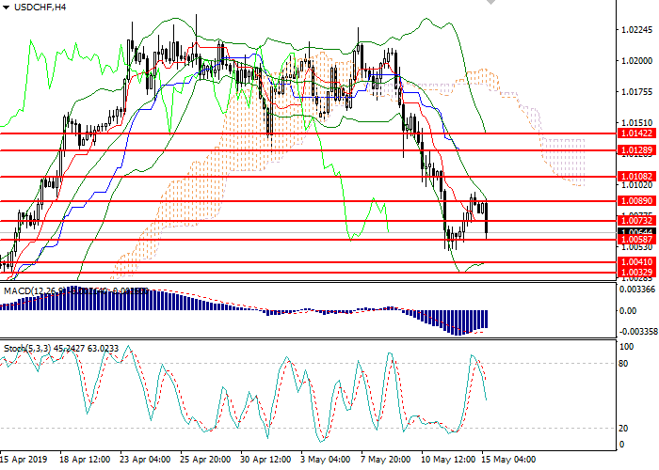Viewport: 659px width, 470px height.
Task: Select the 1.00329 lowest red price label
Action: (x=637, y=272)
